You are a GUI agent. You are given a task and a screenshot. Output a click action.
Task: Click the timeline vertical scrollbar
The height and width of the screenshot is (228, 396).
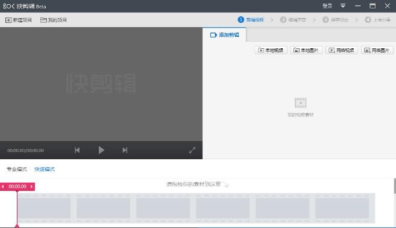[395, 186]
